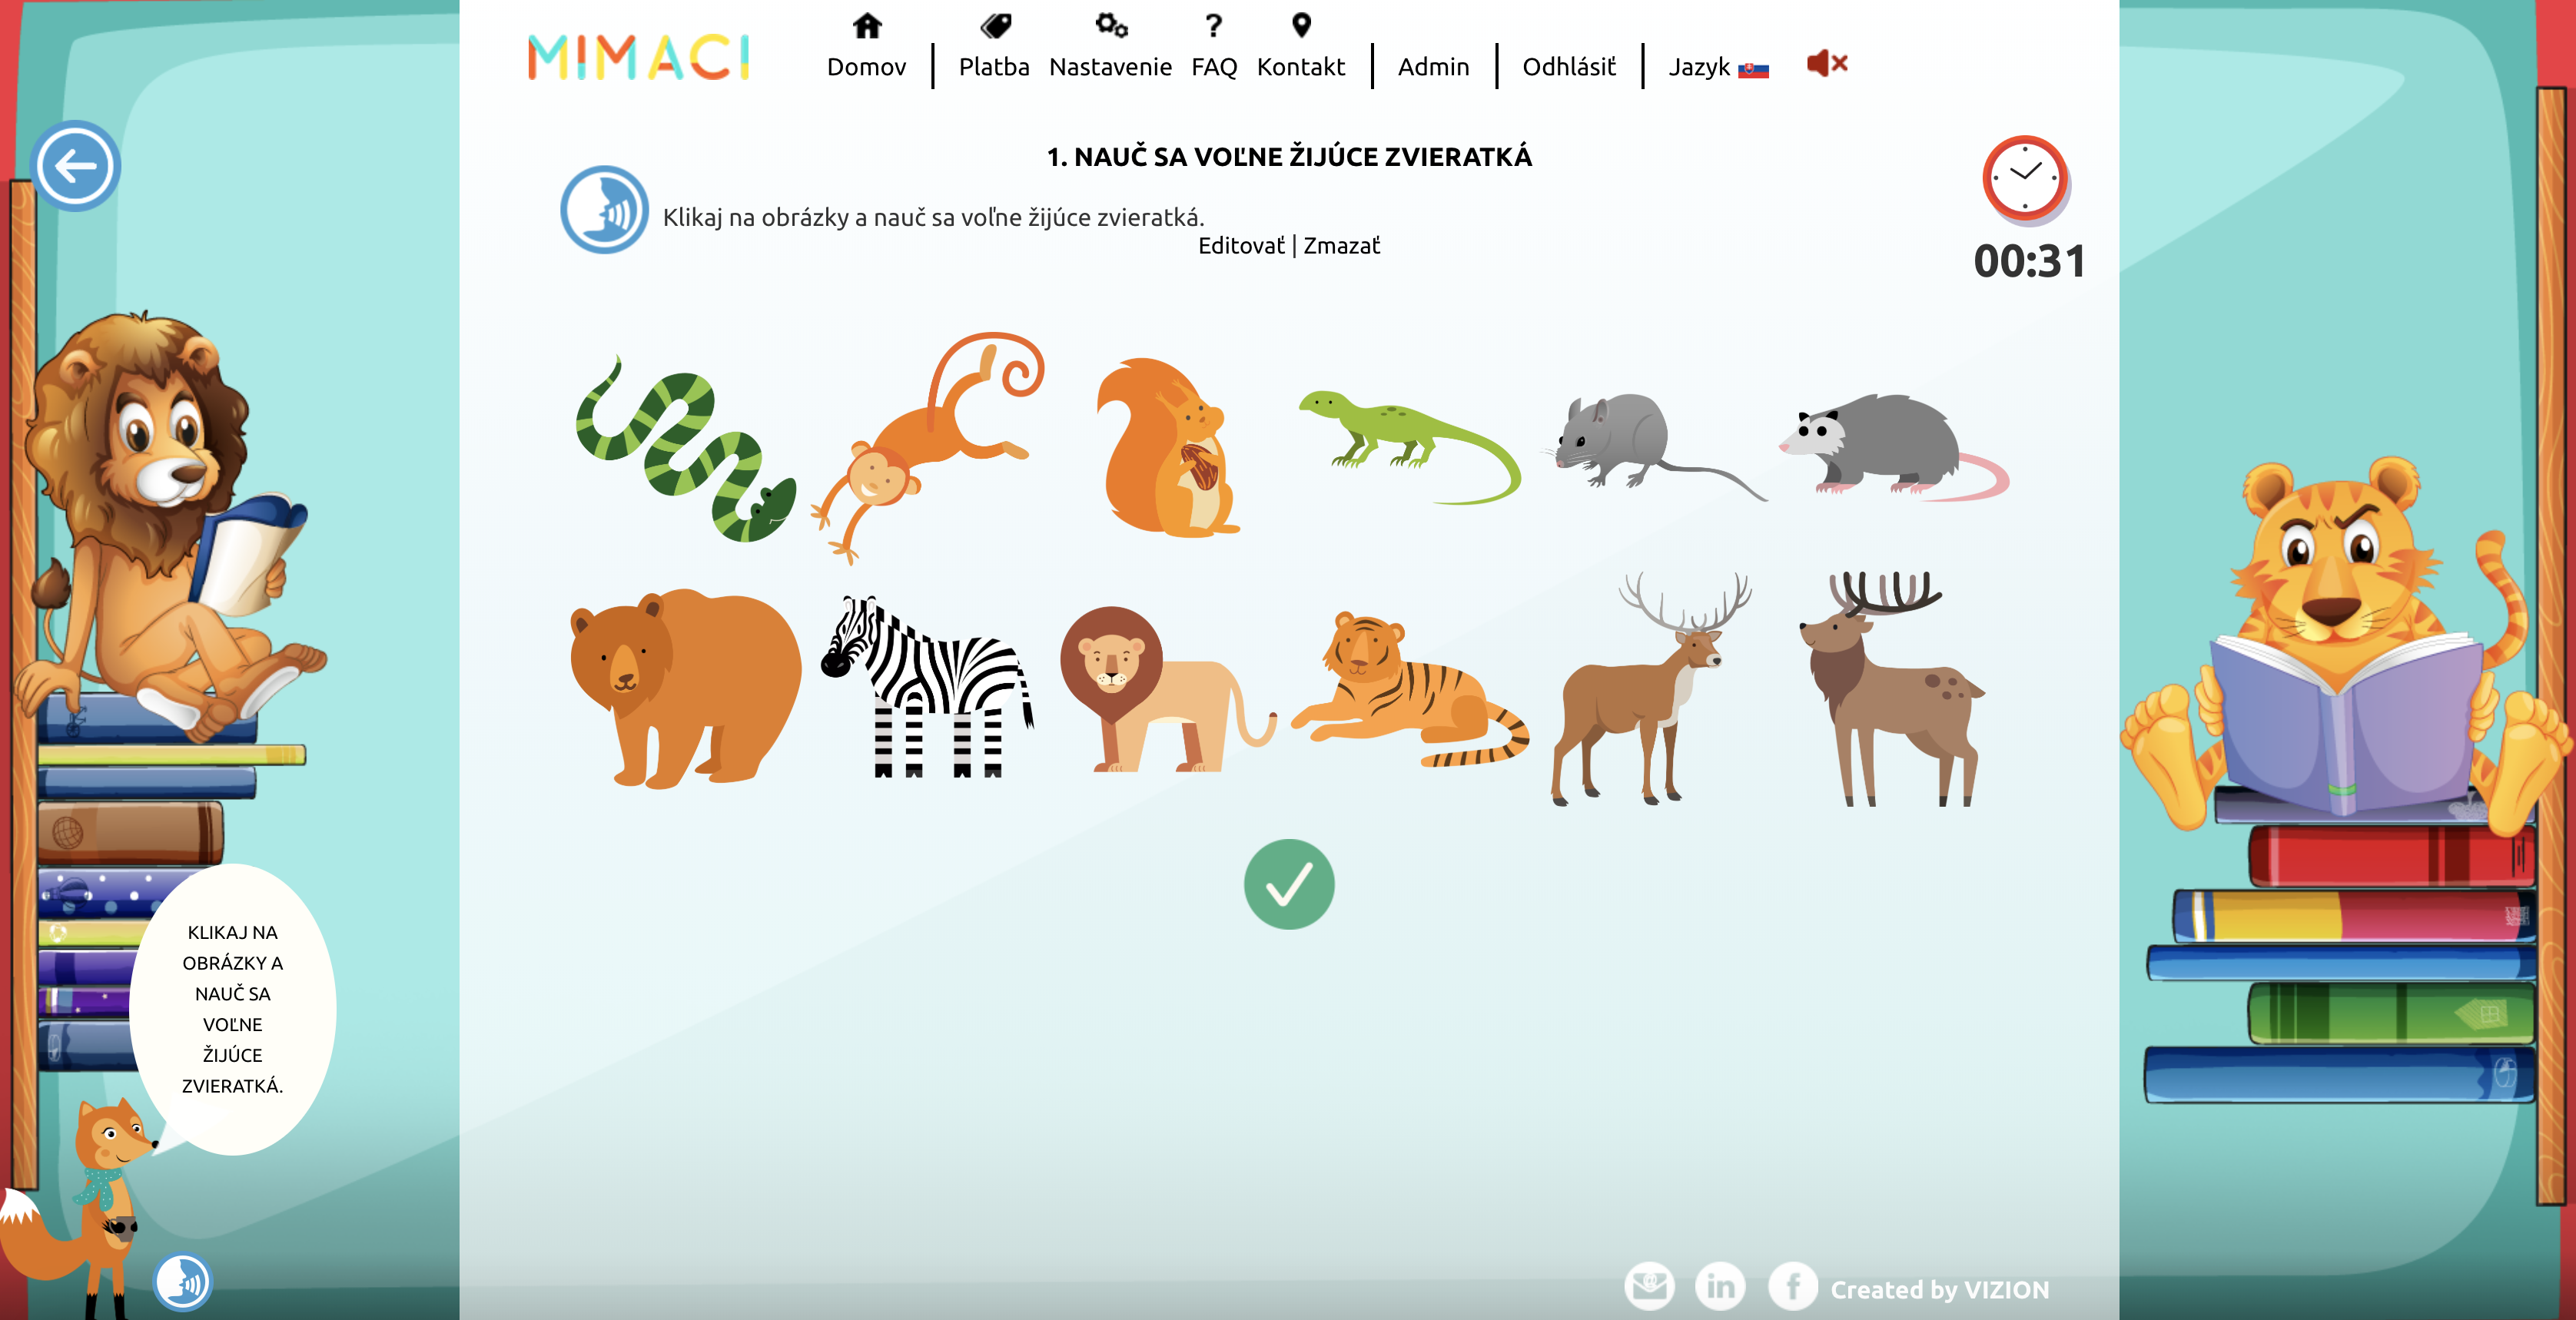The image size is (2576, 1320).
Task: Click the fox's speech bubble text
Action: [233, 1009]
